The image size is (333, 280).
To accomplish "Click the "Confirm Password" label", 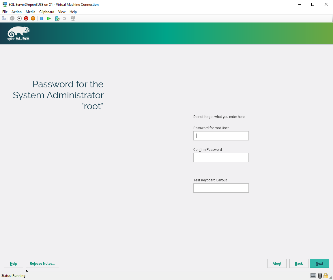I will point(207,150).
